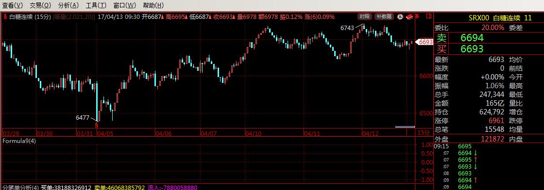The width and height of the screenshot is (544, 190).
Task: Click the 6693 current price tag
Action: pyautogui.click(x=425, y=42)
